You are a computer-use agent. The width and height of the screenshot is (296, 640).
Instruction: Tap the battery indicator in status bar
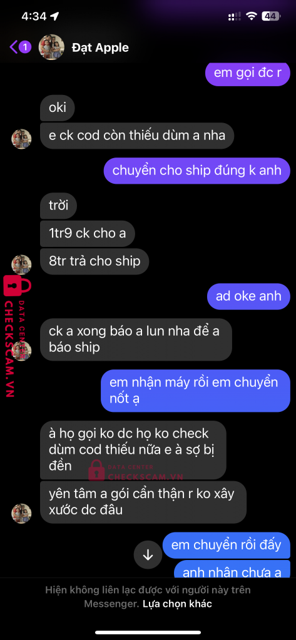pos(271,16)
